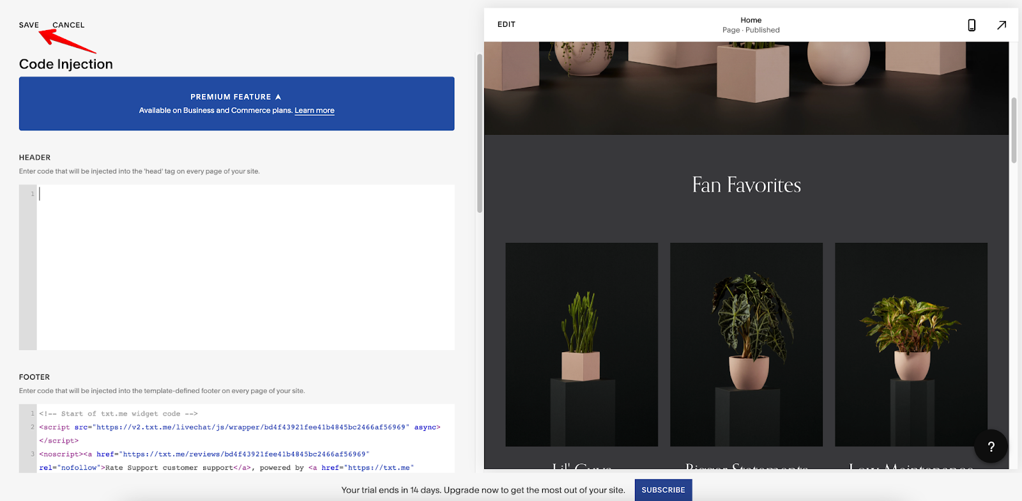The height and width of the screenshot is (501, 1022).
Task: Click the trial ends in 14 days notice
Action: pyautogui.click(x=483, y=490)
